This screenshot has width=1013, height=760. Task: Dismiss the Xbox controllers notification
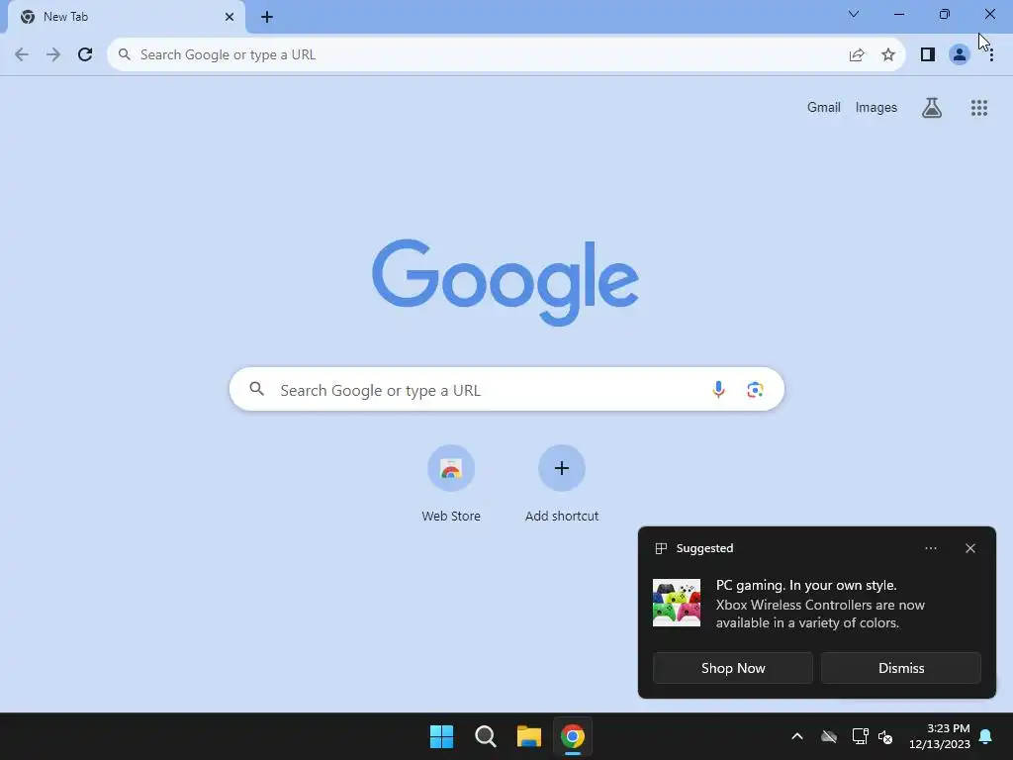coord(901,668)
